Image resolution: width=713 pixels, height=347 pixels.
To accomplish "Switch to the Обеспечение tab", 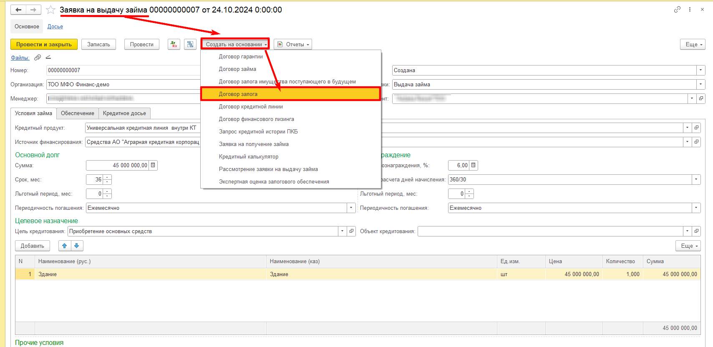I will pos(78,113).
